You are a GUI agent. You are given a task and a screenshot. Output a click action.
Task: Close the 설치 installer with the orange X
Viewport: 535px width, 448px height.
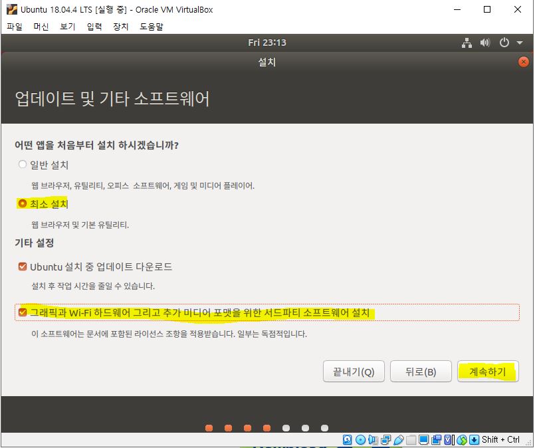pos(524,62)
